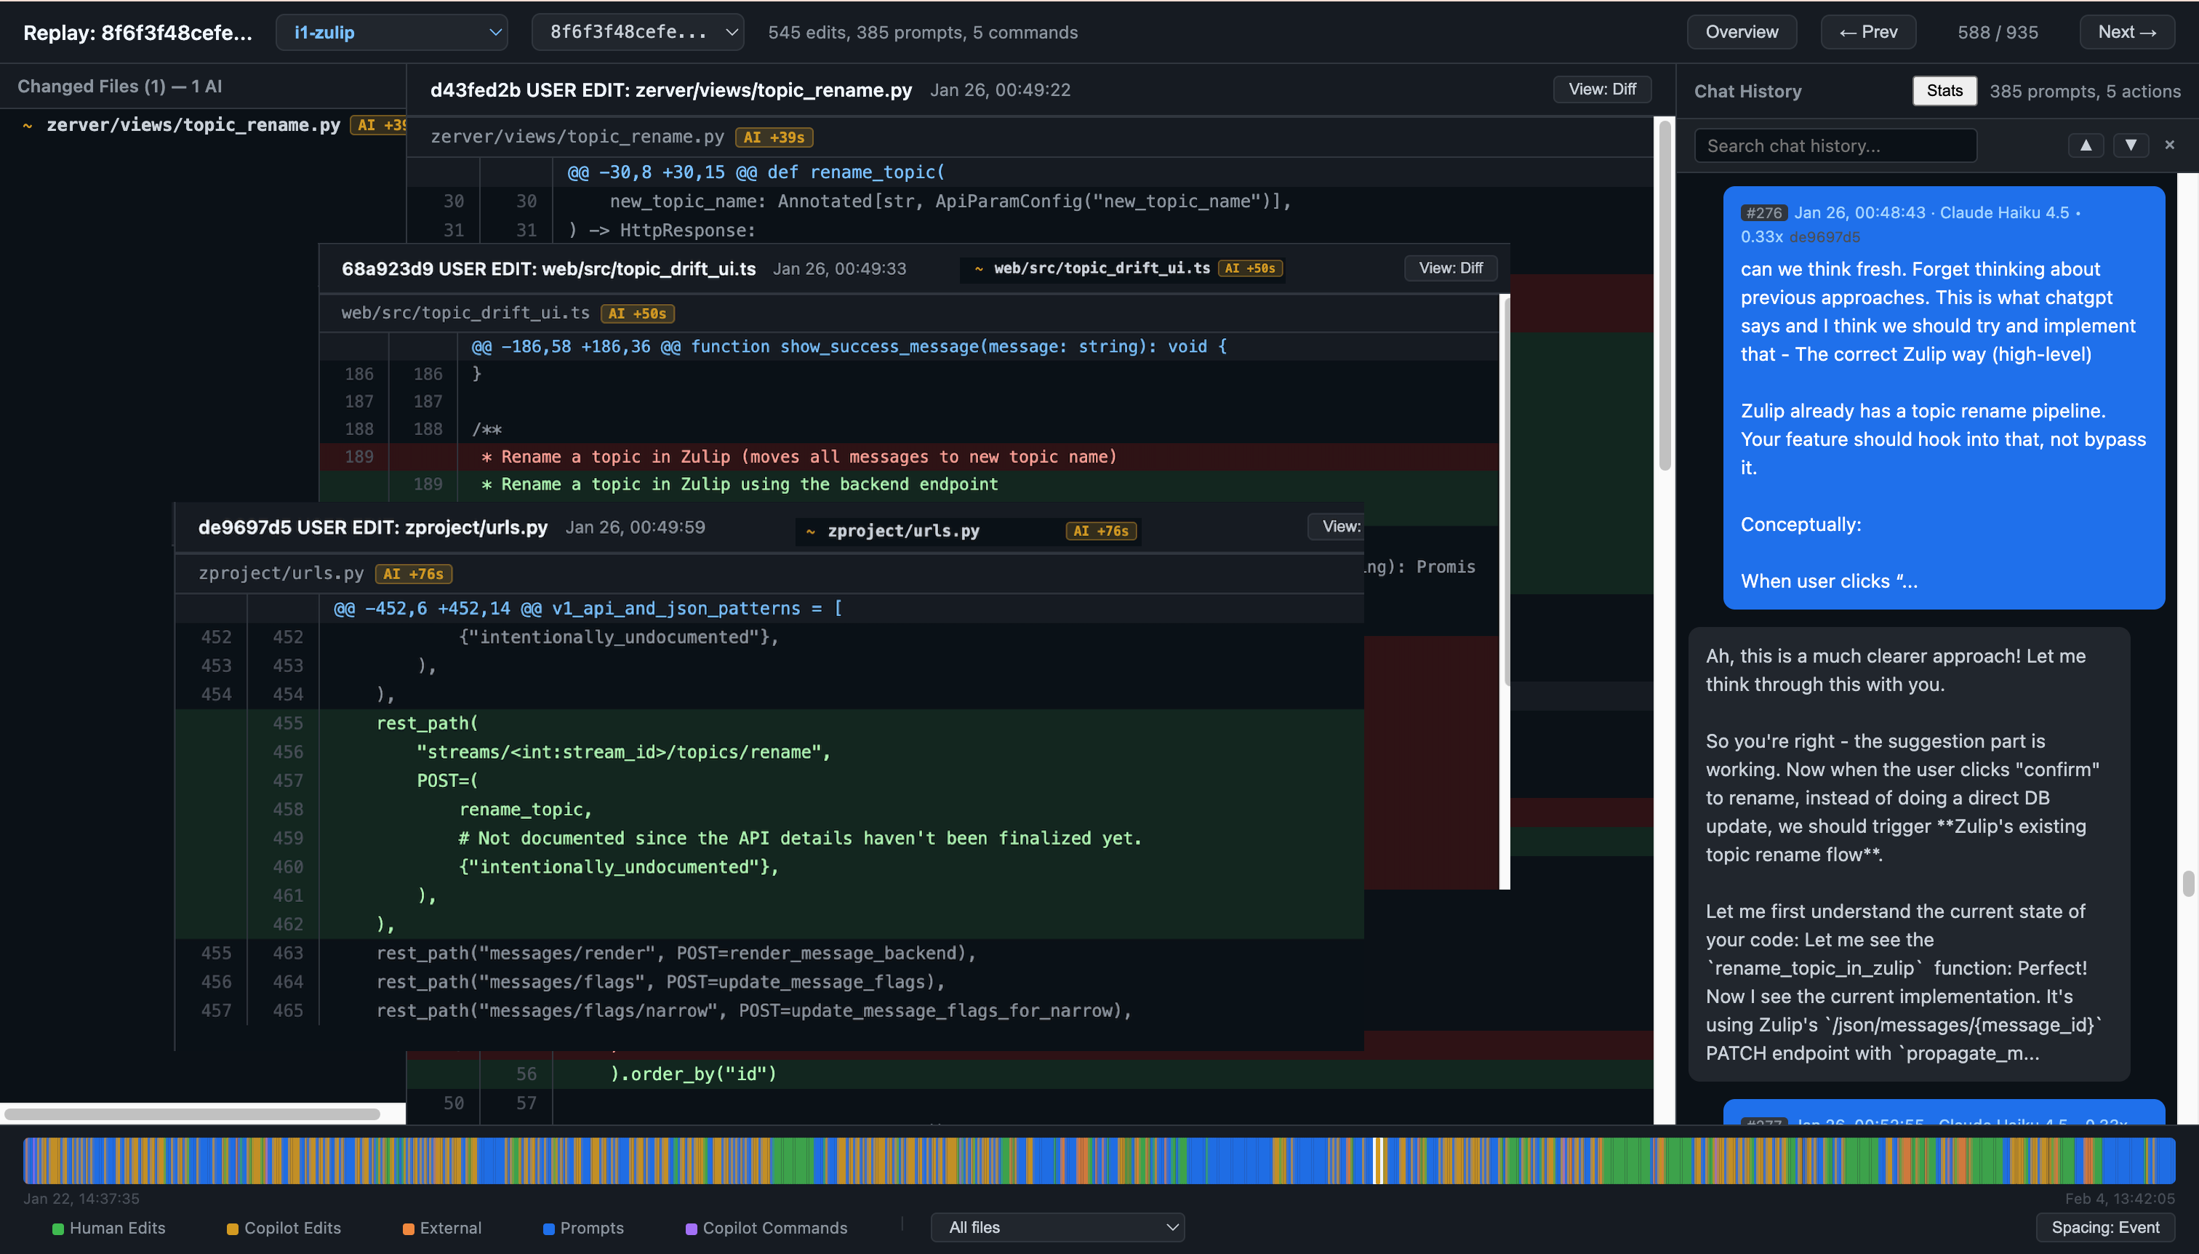The width and height of the screenshot is (2199, 1254).
Task: Click removed line 189 'Rename a topic in Zulip (moves'
Action: (908, 457)
